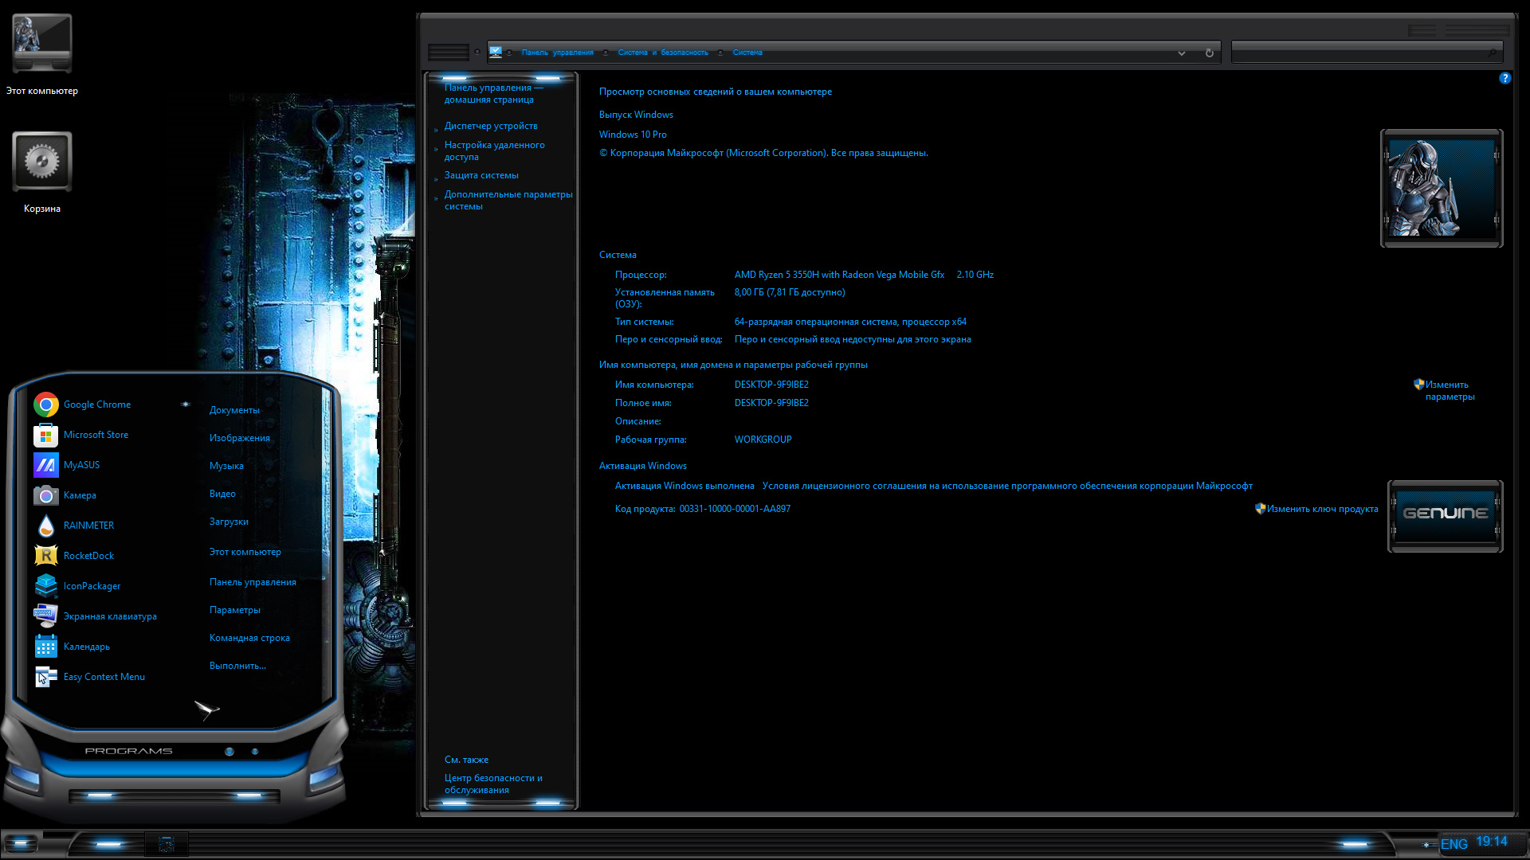Viewport: 1530px width, 860px height.
Task: Click the help question mark icon
Action: click(1504, 78)
